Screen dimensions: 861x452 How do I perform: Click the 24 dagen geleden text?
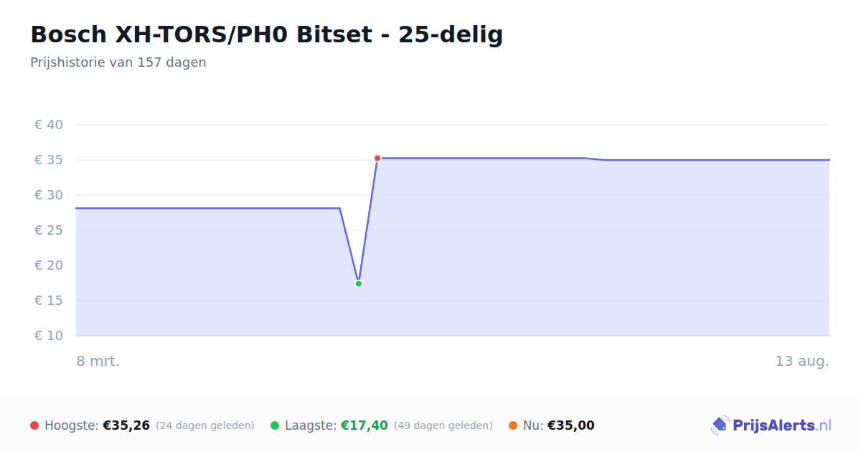205,425
